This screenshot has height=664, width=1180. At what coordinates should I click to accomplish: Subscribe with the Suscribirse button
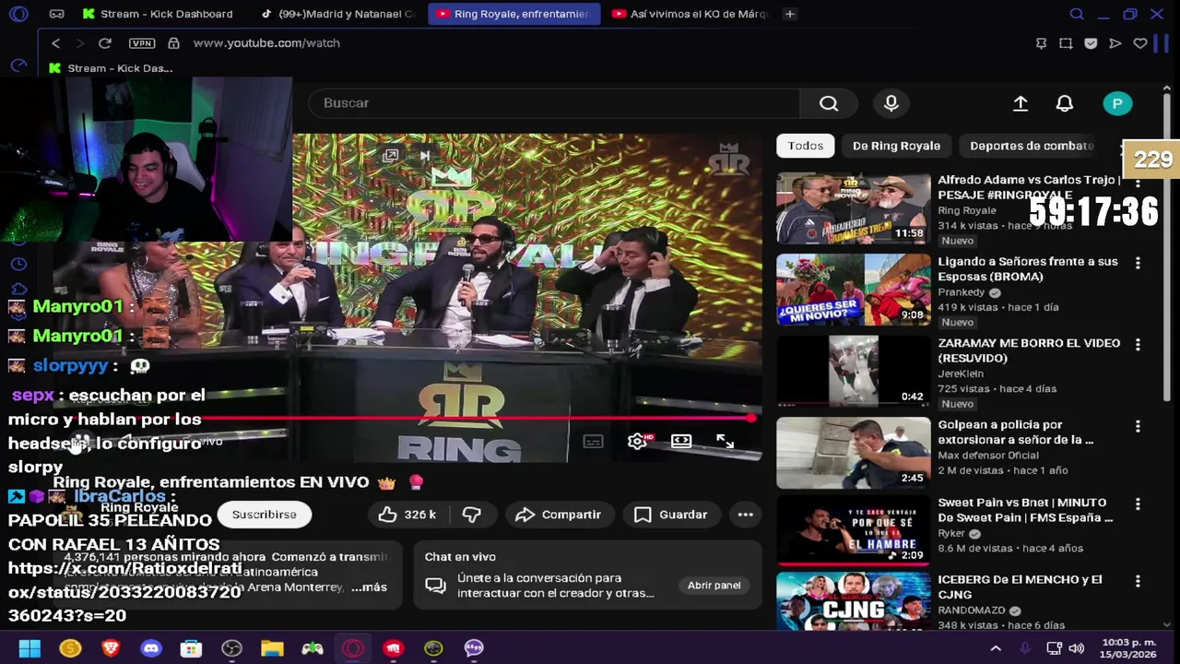(264, 515)
